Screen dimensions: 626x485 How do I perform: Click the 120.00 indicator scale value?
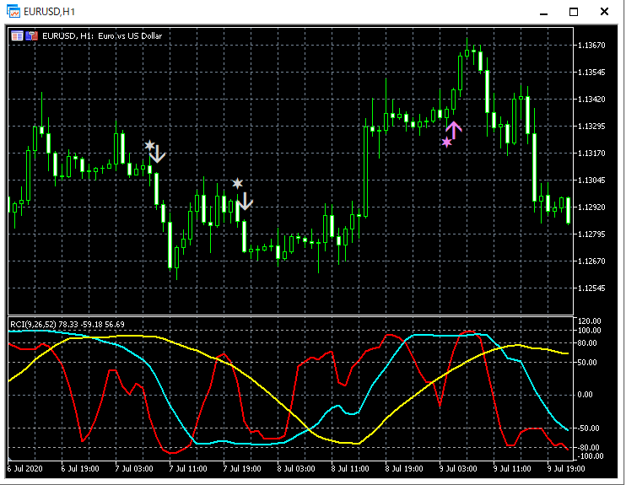(x=589, y=321)
